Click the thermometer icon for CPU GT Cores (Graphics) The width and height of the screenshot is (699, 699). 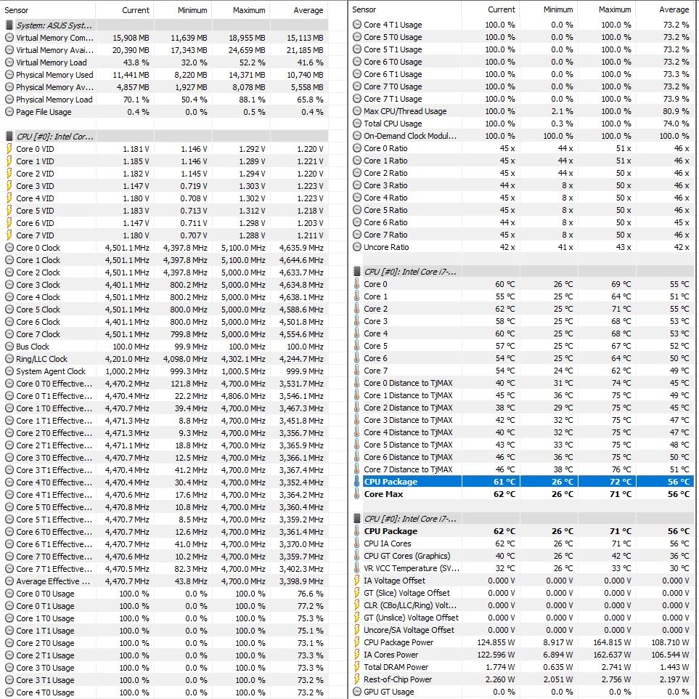[356, 556]
